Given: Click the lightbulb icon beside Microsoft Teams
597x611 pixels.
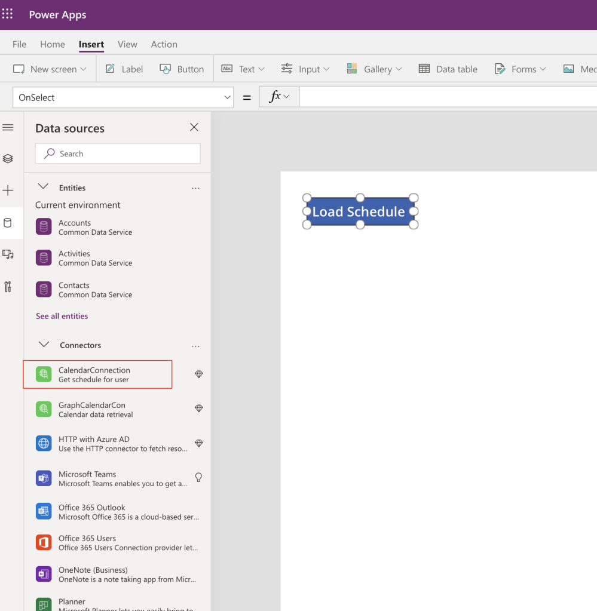Looking at the screenshot, I should tap(199, 477).
